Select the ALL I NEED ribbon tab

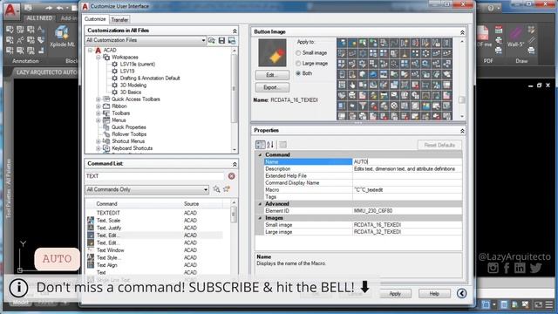click(x=39, y=17)
